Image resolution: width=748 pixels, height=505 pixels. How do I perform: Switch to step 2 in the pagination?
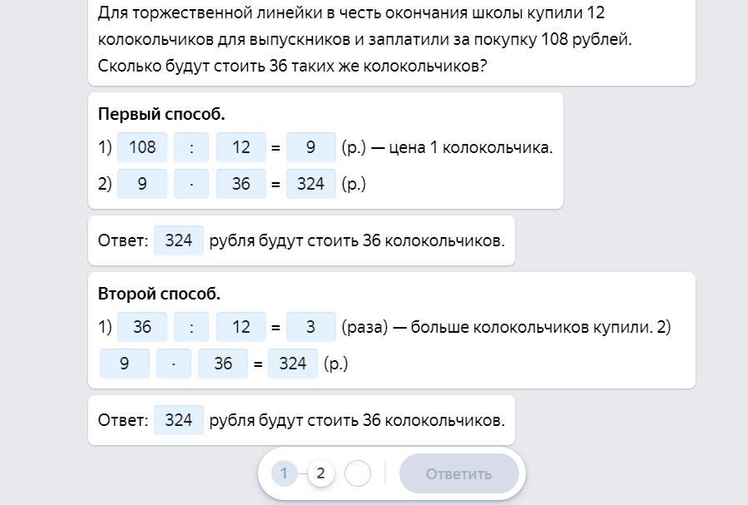pyautogui.click(x=320, y=473)
